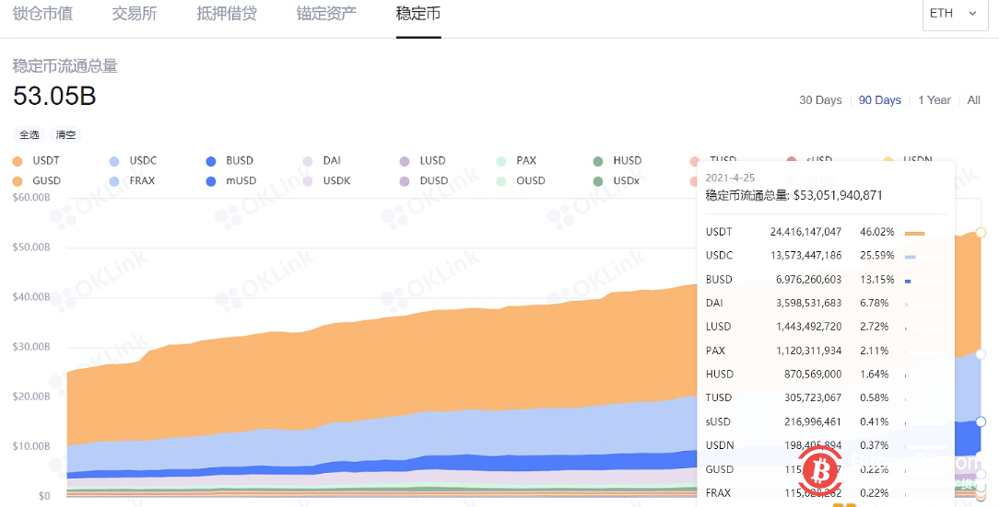Switch to the 交易所 tab
The height and width of the screenshot is (507, 999).
tap(135, 14)
